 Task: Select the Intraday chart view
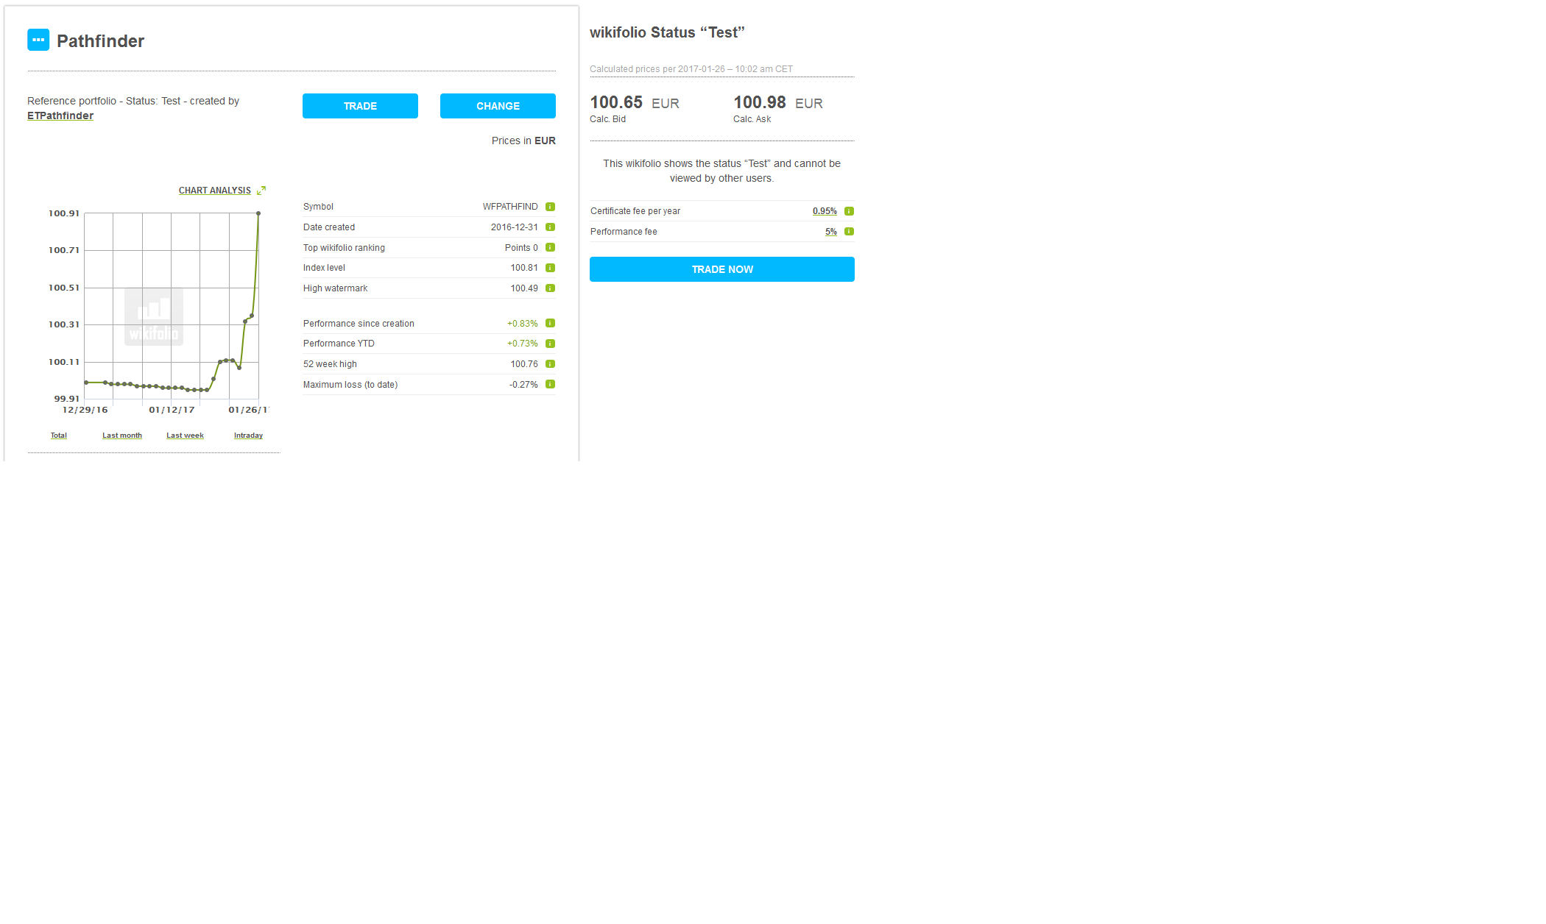coord(248,436)
